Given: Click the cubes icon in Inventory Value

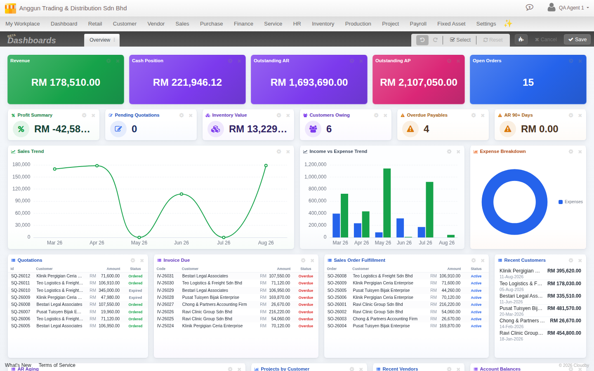Looking at the screenshot, I should [216, 129].
